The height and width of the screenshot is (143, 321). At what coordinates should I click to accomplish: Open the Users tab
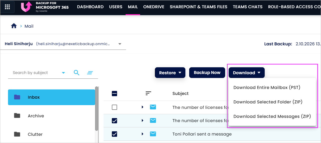(116, 7)
